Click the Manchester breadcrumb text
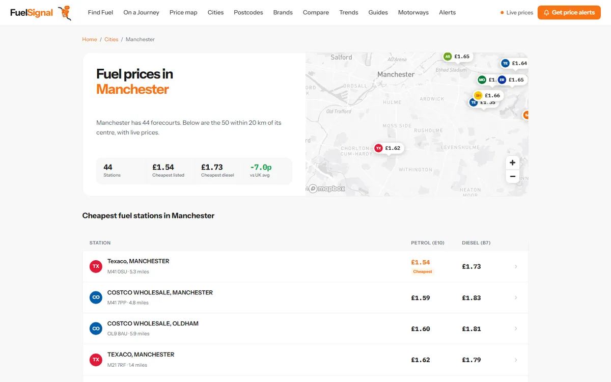Viewport: 611px width, 382px height. pyautogui.click(x=140, y=39)
